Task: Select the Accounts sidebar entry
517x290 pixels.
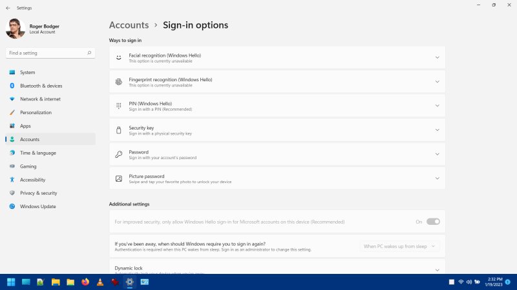Action: [50, 139]
